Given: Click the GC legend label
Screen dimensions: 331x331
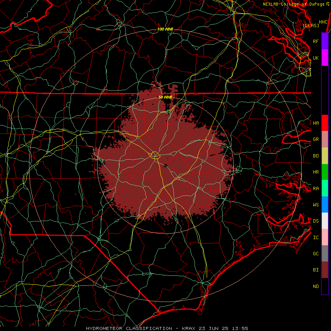Looking at the screenshot, I should (x=316, y=254).
